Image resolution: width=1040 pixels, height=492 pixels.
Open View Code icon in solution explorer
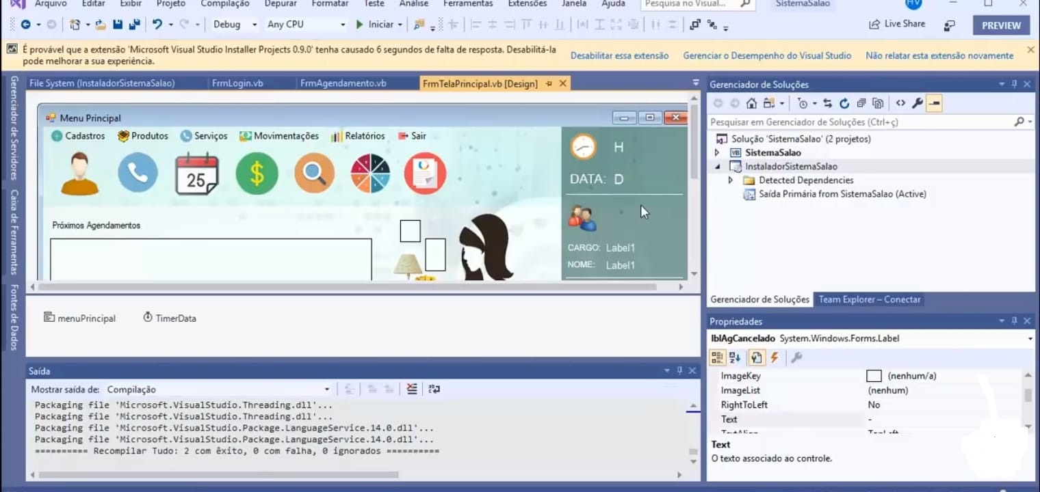pyautogui.click(x=900, y=103)
